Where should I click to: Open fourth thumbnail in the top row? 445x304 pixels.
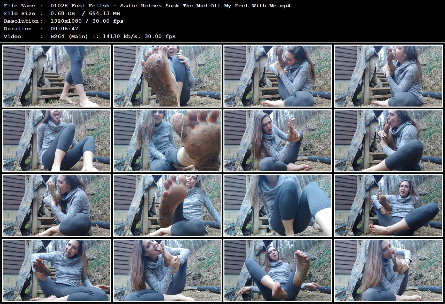pos(389,76)
